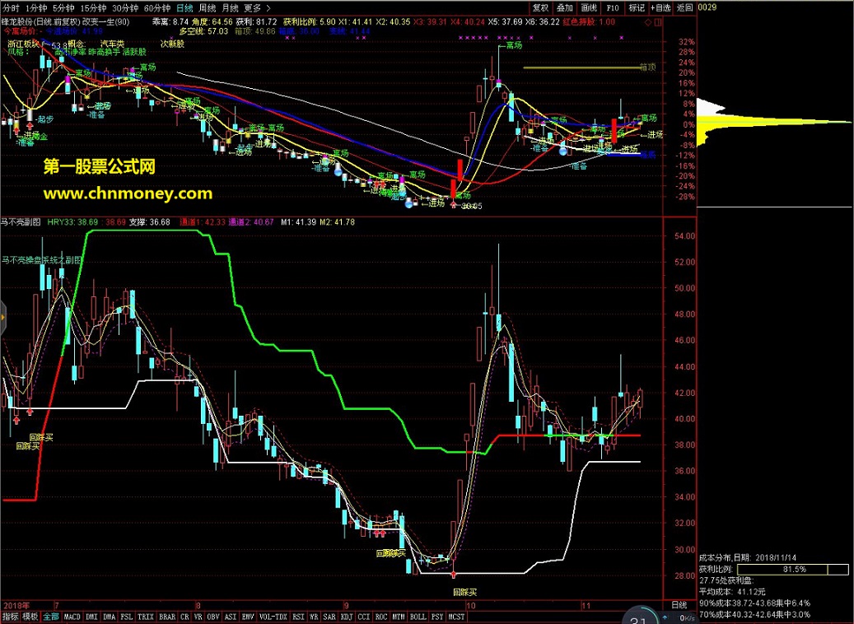
Task: Switch sub-chart to SAR indicator
Action: pos(329,617)
